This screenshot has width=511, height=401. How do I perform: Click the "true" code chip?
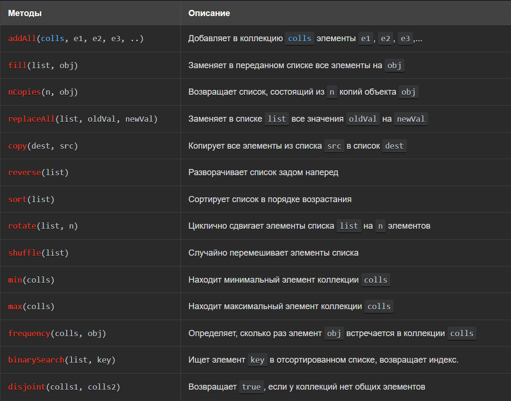point(251,387)
